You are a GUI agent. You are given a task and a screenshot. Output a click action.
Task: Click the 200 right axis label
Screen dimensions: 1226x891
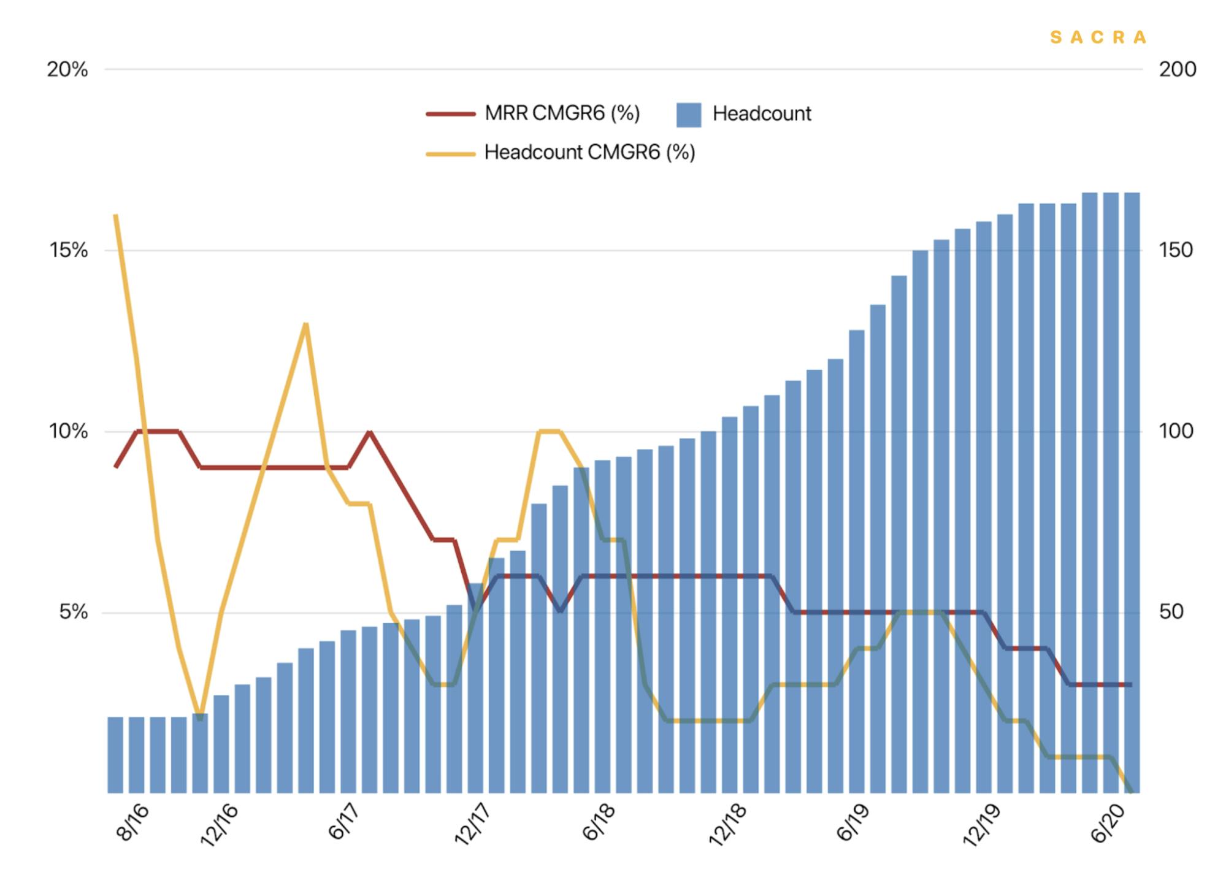[x=1178, y=69]
